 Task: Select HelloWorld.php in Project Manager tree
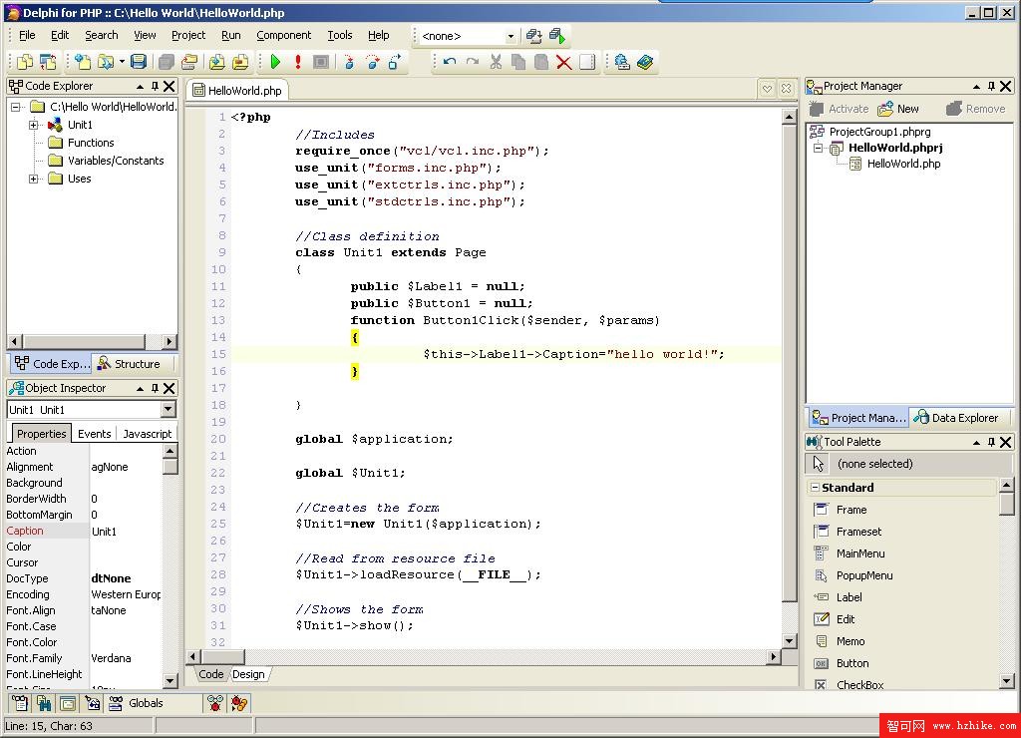coord(903,164)
